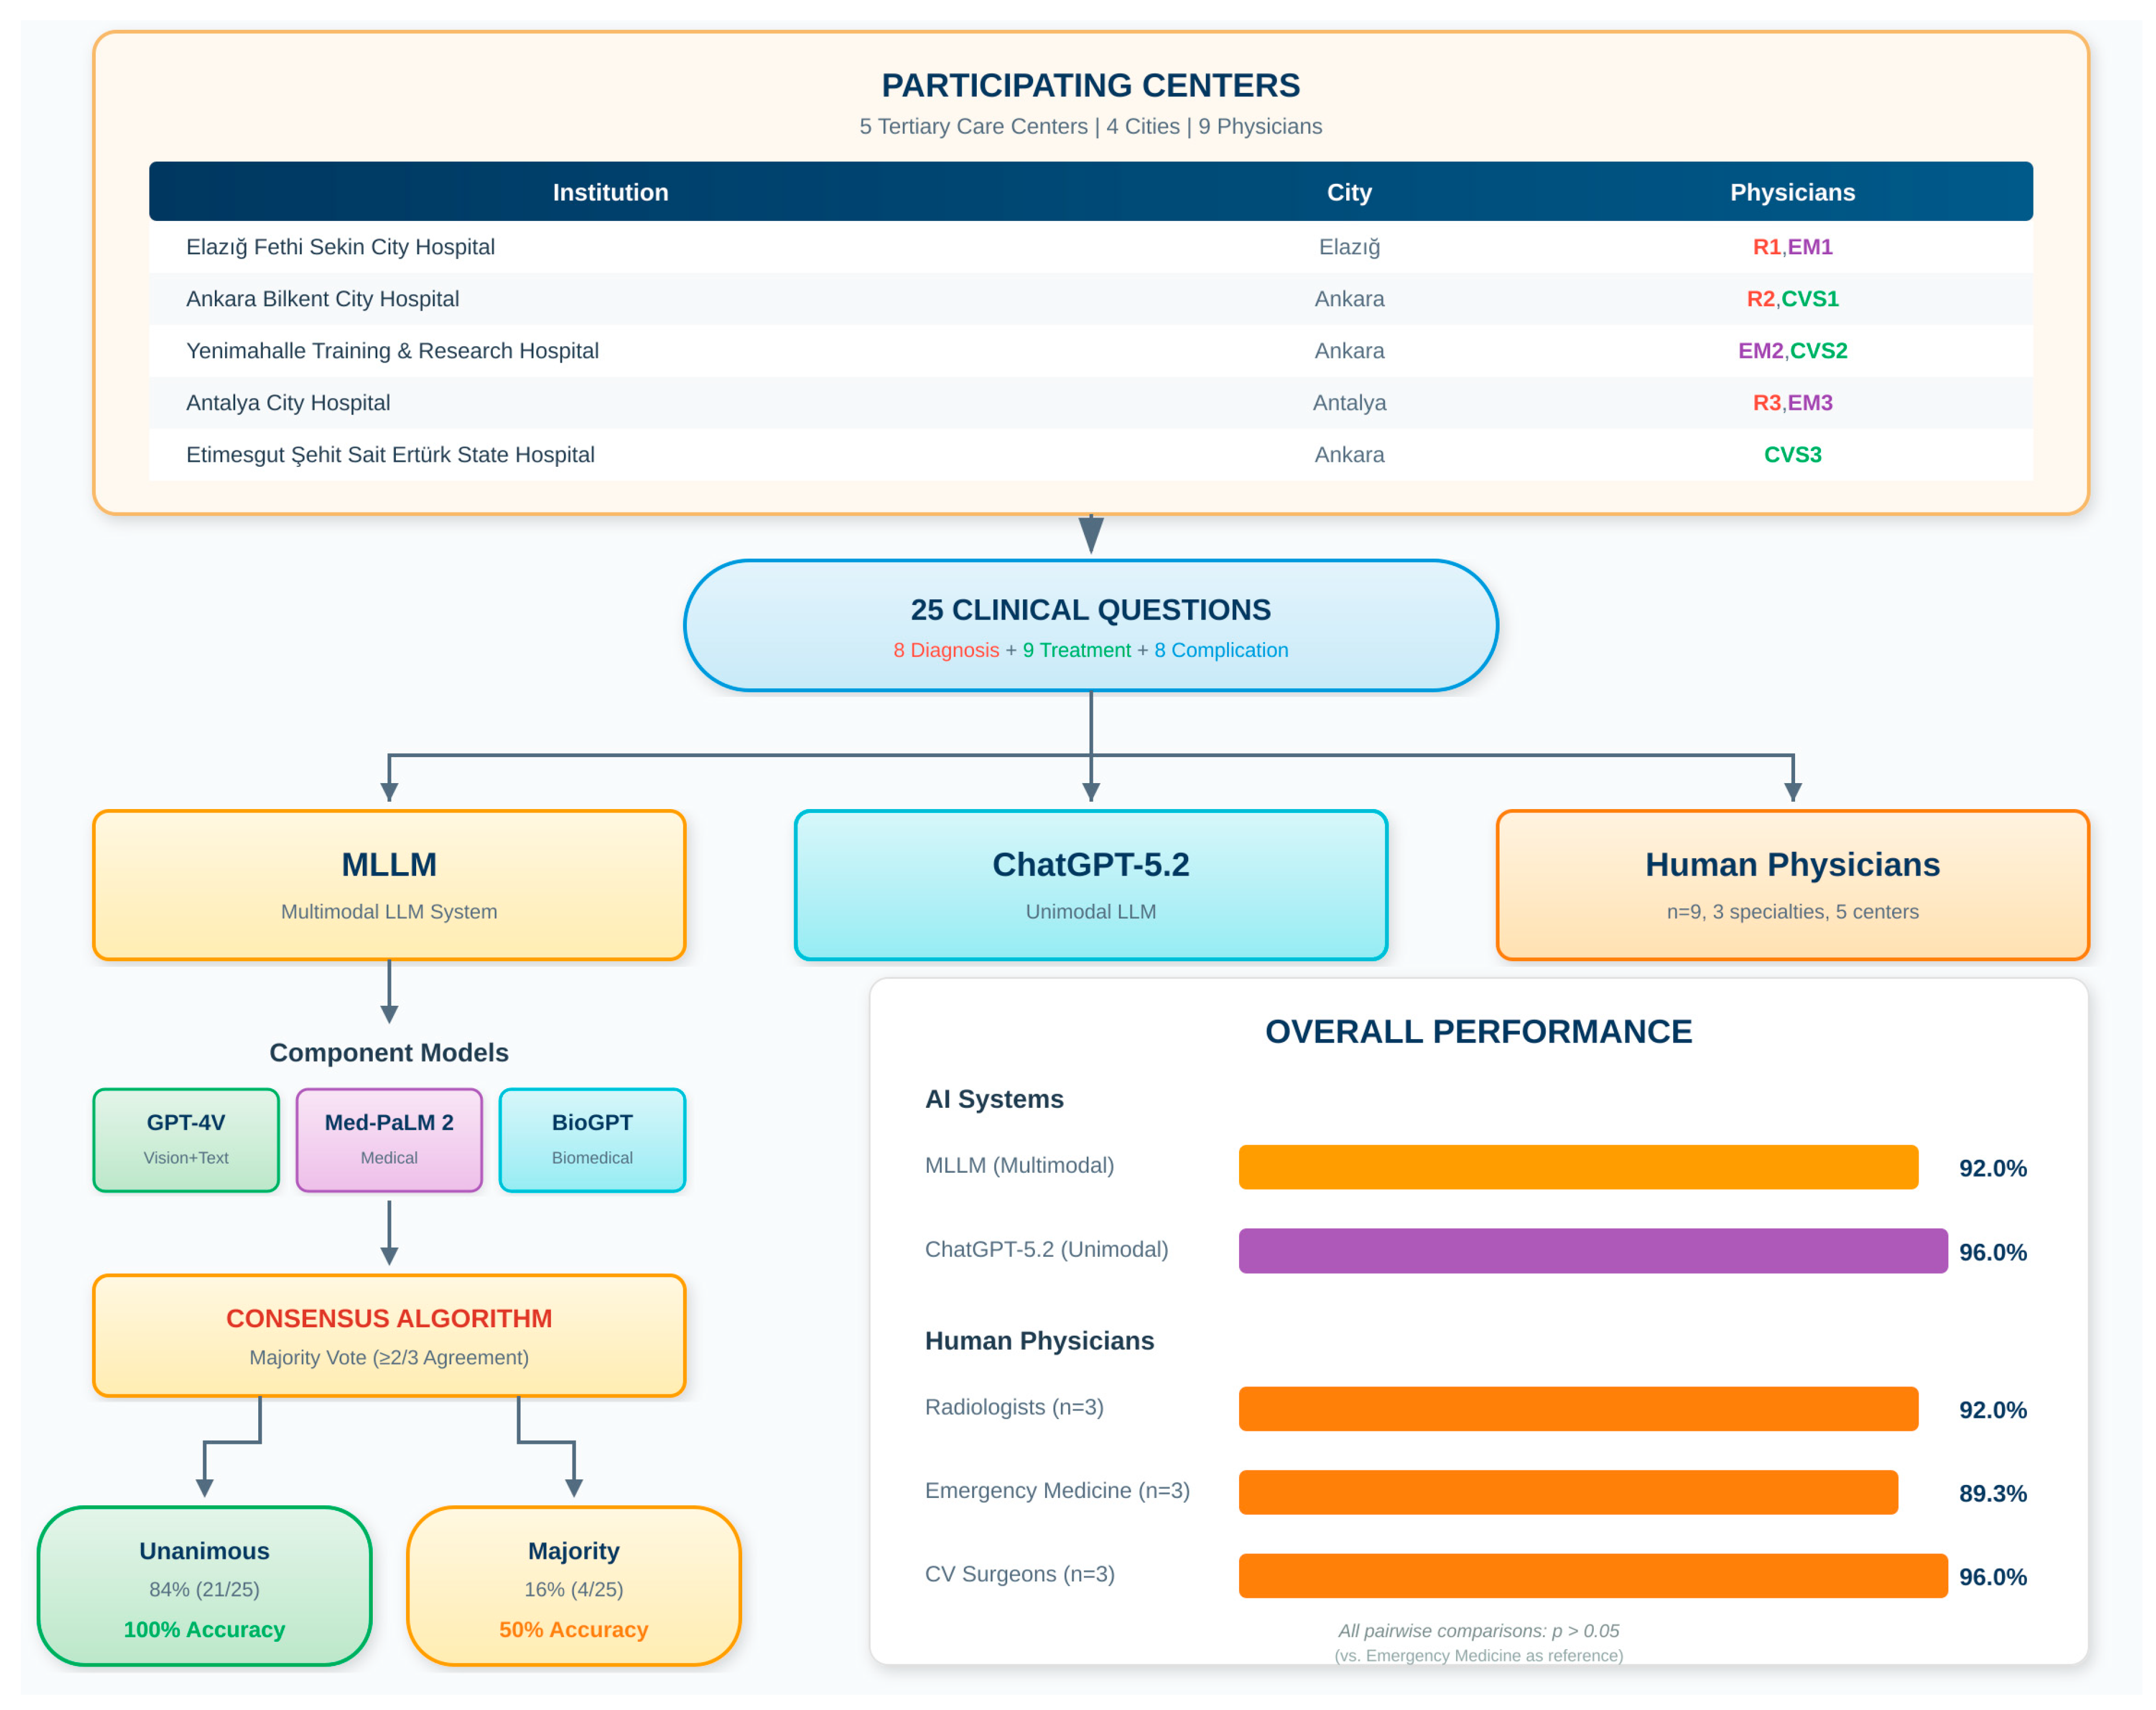Screen dimensions: 2156x1710
Task: Select the BioGPT Biomedical component
Action: [592, 1139]
